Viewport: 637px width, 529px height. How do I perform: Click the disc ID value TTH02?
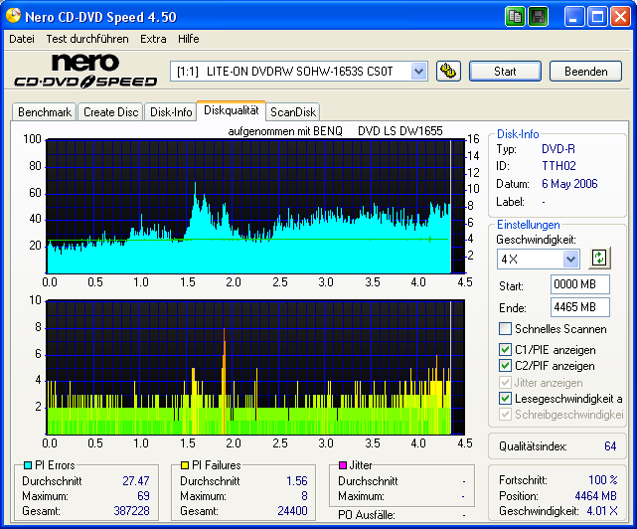(559, 166)
